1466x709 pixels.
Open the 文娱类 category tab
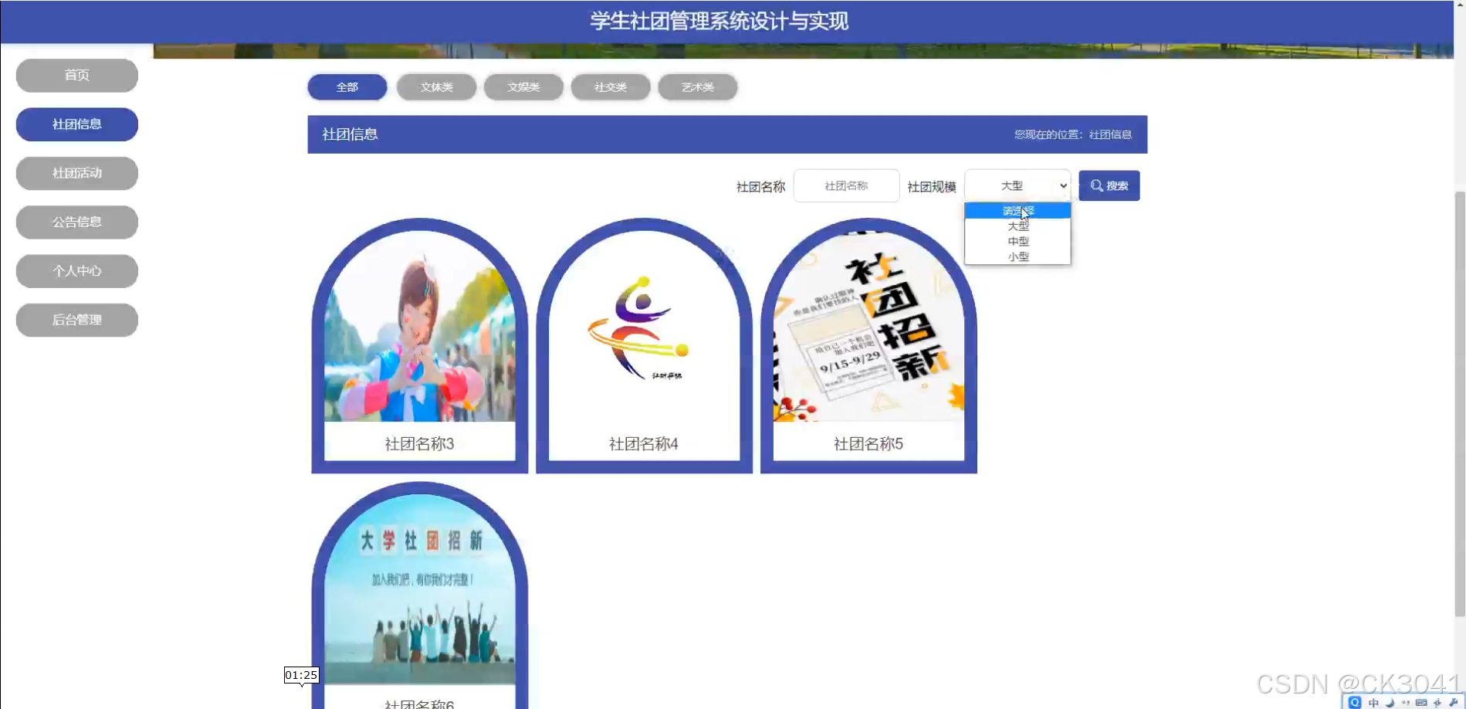[523, 87]
